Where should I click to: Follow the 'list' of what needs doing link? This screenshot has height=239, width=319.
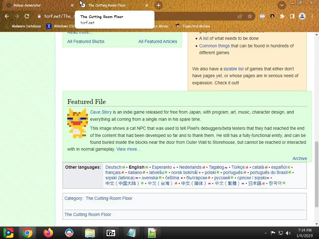pyautogui.click(x=206, y=38)
